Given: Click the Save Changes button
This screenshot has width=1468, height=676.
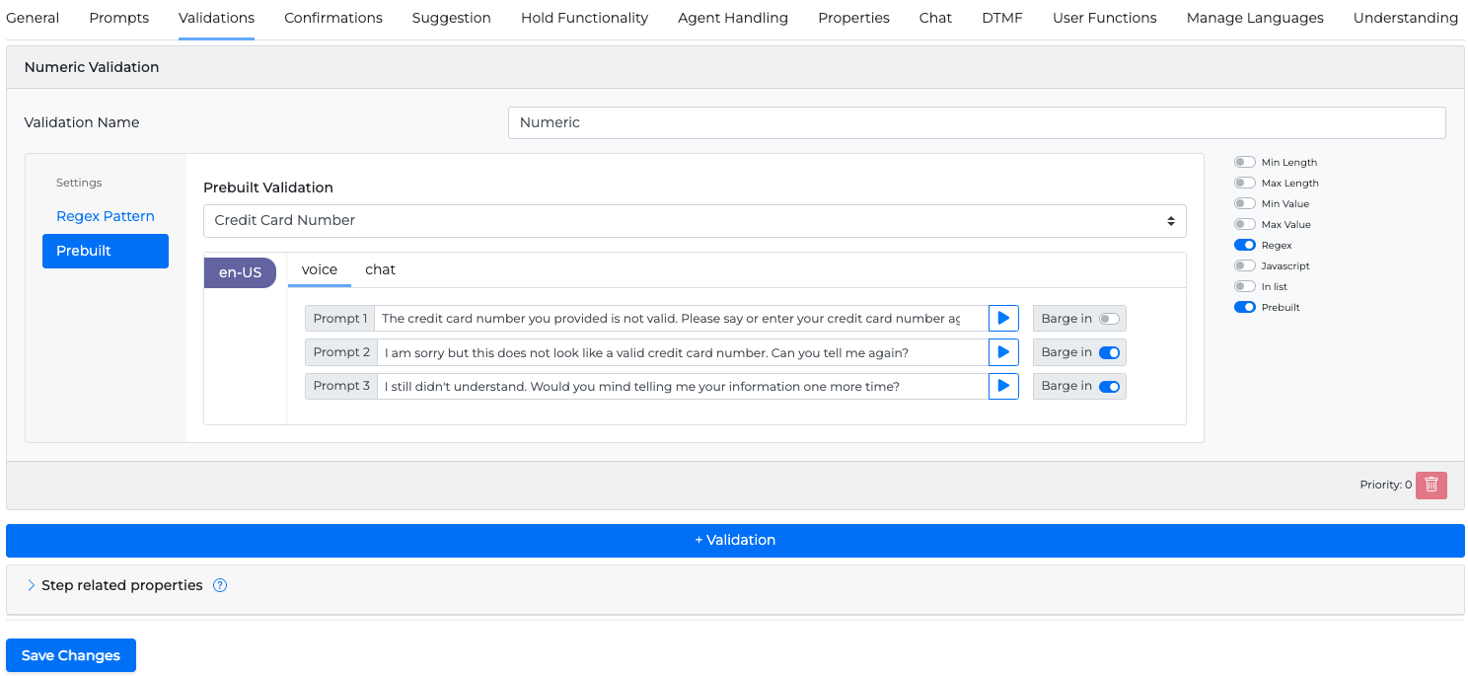Looking at the screenshot, I should click(x=71, y=655).
